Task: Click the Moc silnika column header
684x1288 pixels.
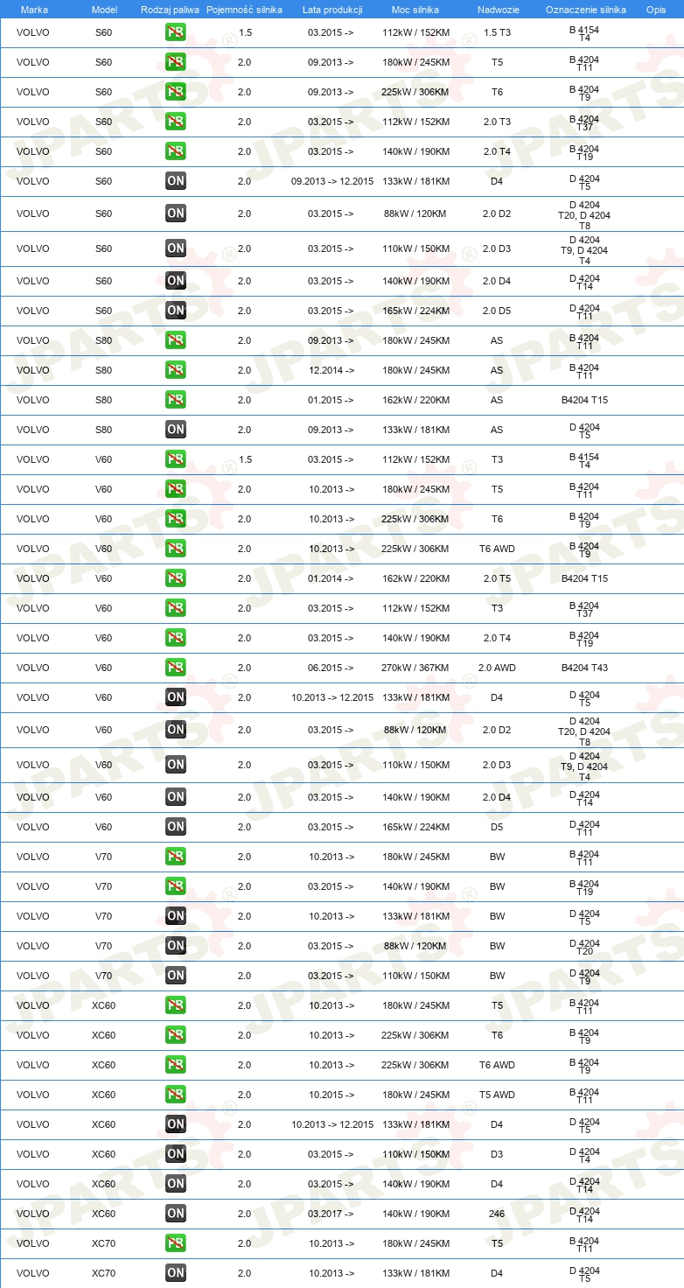Action: pos(415,9)
